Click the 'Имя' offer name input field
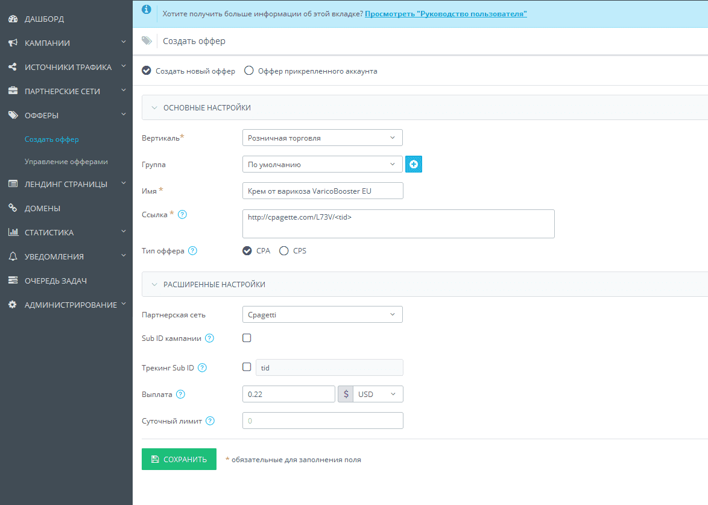 point(323,191)
